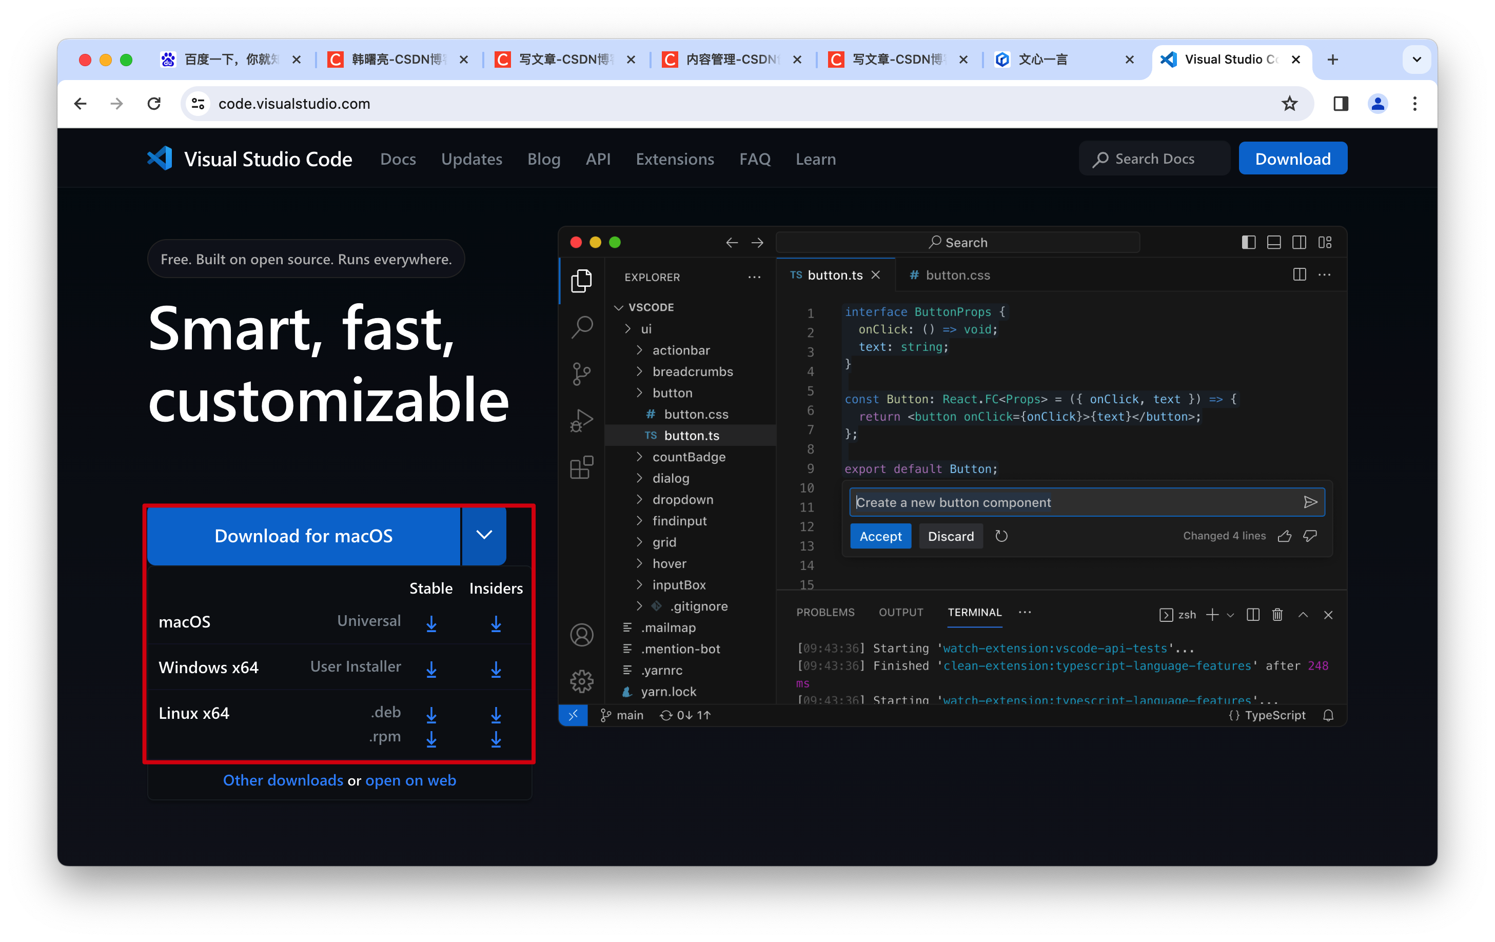The image size is (1495, 942).
Task: Click the thumbs down feedback icon
Action: 1310,535
